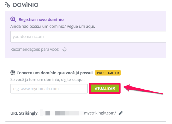Viewport: 172px width, 124px height.
Task: Click the chain link icon beside DOMÍNIO
Action: (x=7, y=5)
